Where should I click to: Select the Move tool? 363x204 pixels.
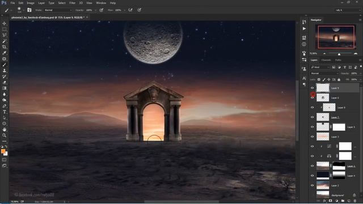4,23
